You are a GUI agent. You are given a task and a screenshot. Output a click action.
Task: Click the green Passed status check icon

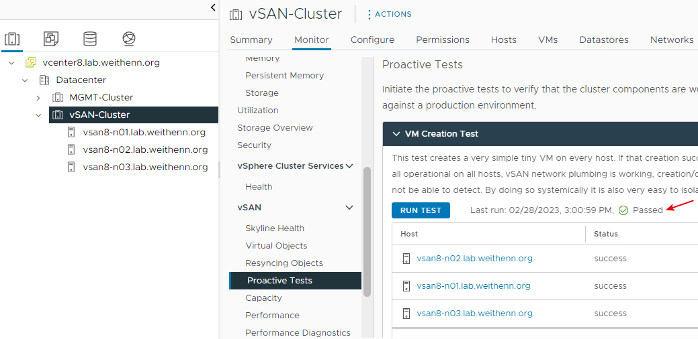(x=623, y=210)
